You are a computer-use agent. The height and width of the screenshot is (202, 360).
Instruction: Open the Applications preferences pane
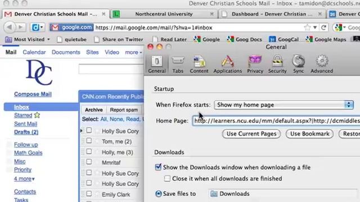pos(227,65)
